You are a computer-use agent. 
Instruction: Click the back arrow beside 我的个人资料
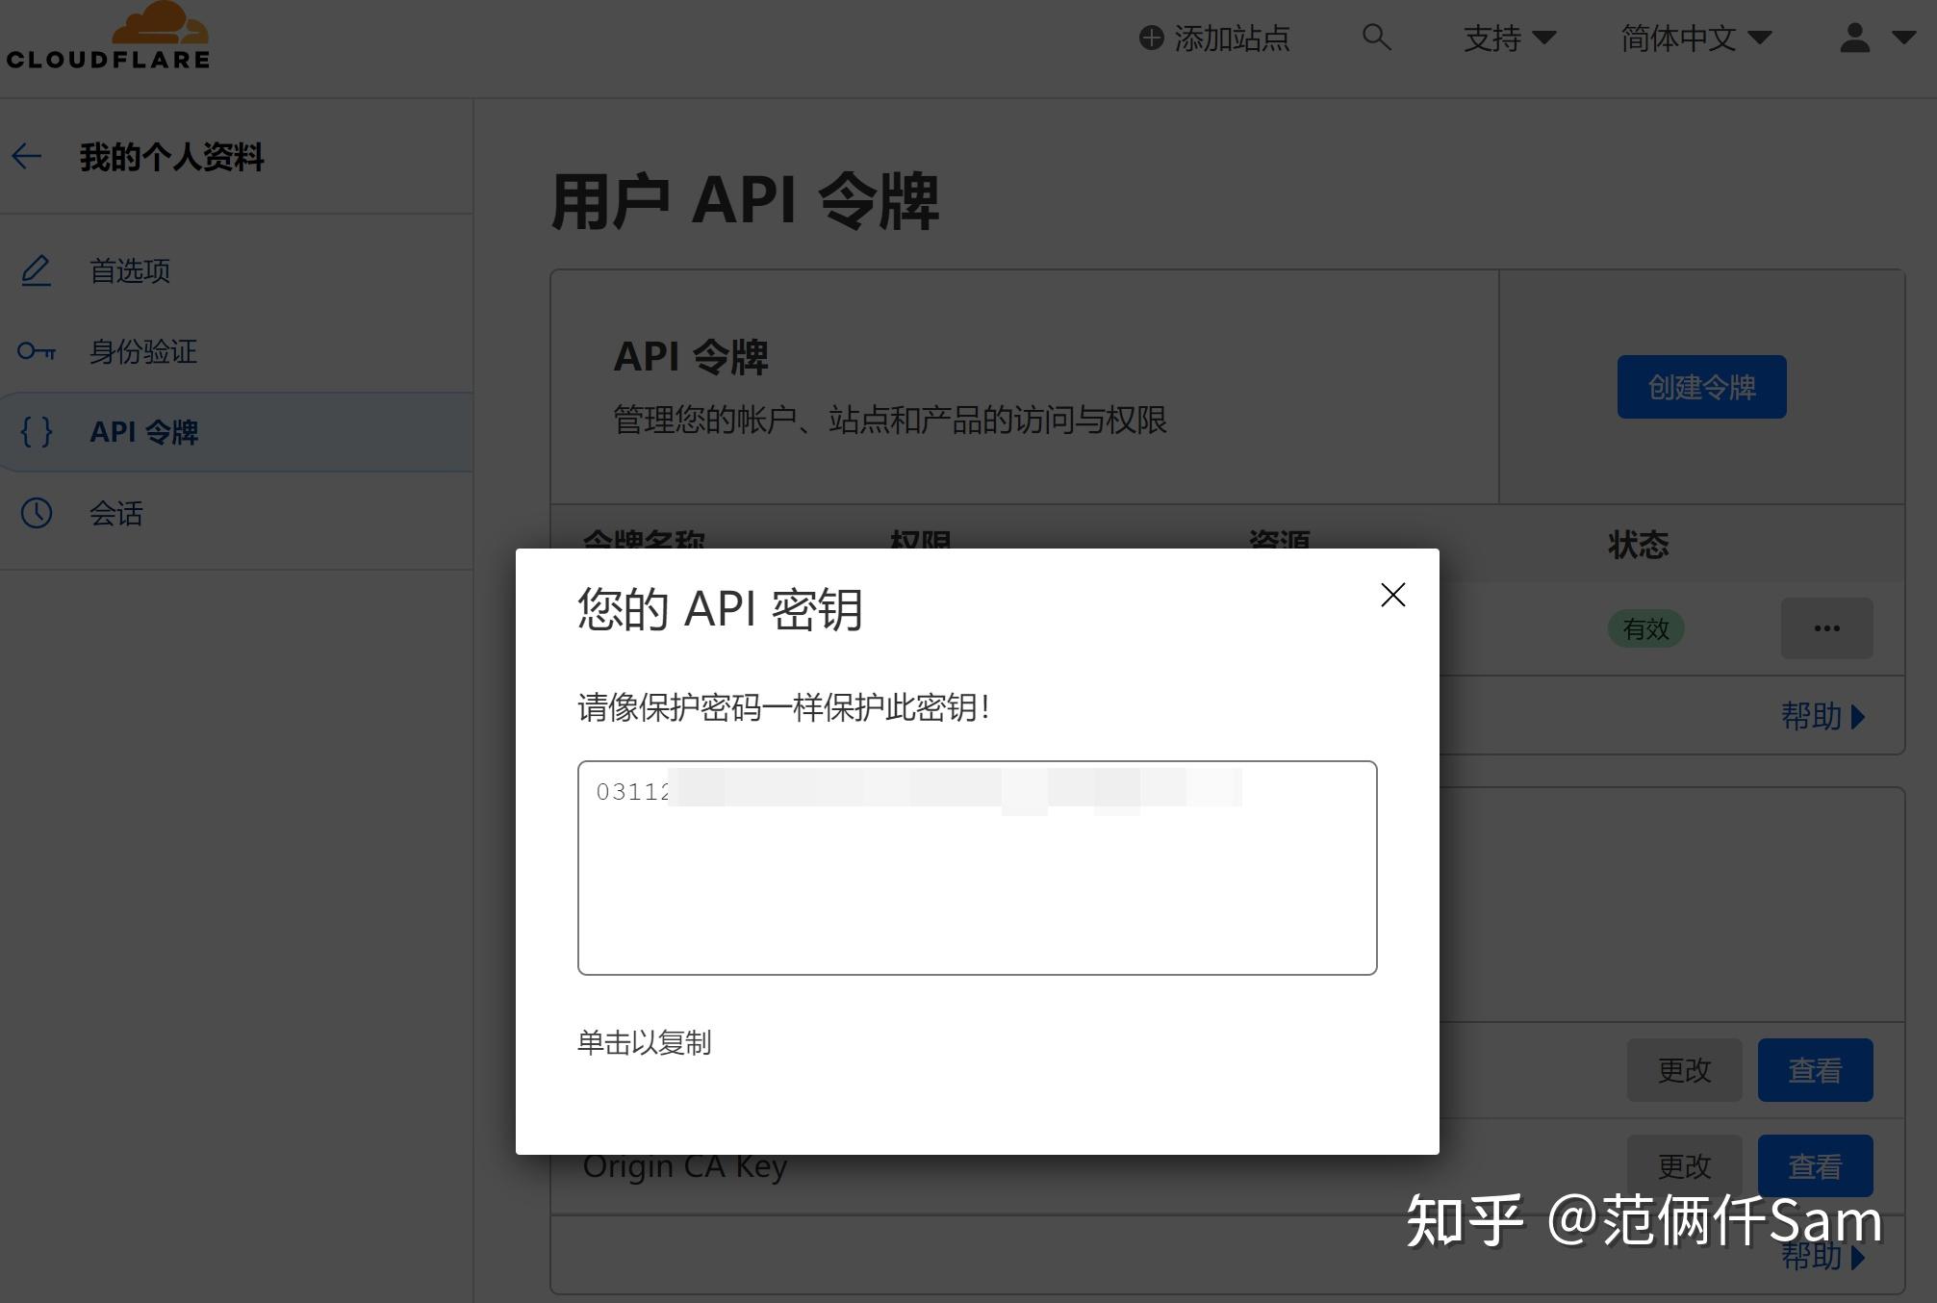27,156
